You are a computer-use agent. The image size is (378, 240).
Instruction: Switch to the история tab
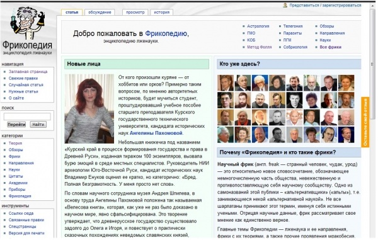coord(161,13)
